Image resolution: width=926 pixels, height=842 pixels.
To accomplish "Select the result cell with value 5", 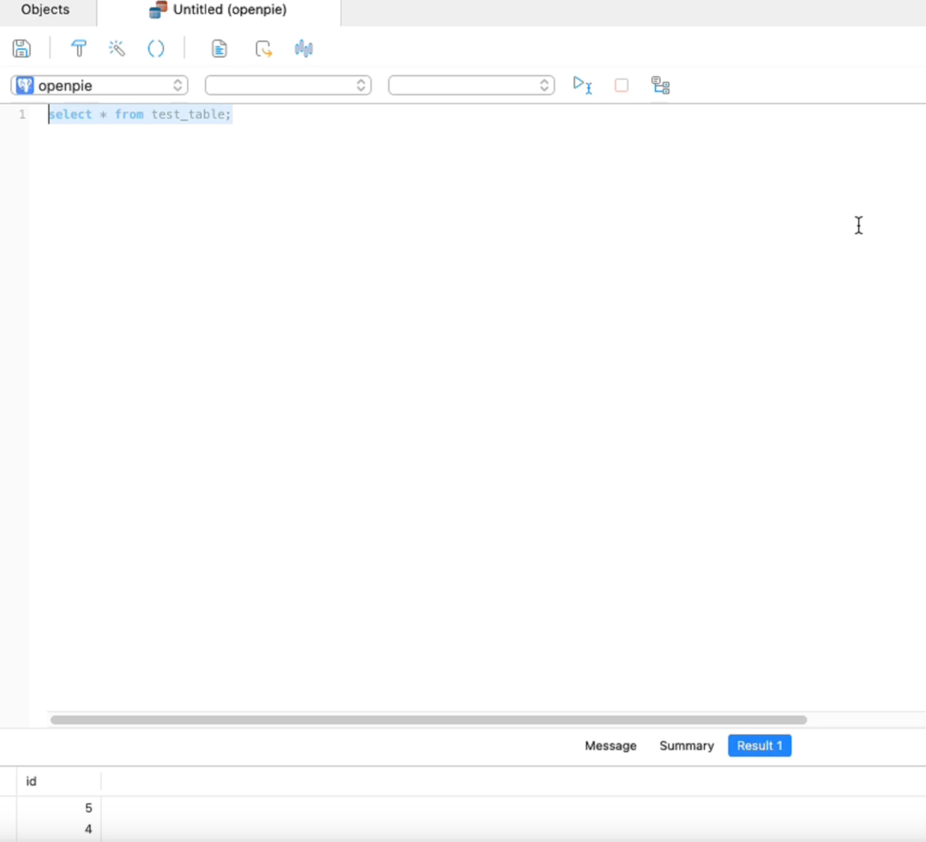I will (x=58, y=808).
